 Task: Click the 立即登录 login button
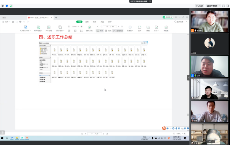pos(168,17)
